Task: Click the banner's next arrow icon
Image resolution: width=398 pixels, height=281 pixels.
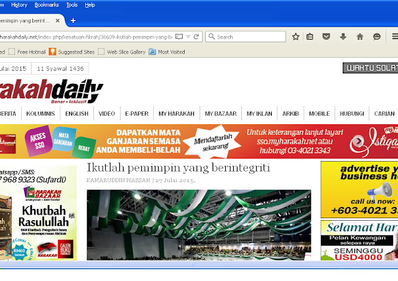Action: tap(358, 141)
